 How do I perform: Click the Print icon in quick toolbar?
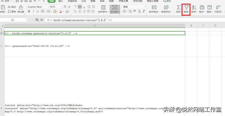26,1
